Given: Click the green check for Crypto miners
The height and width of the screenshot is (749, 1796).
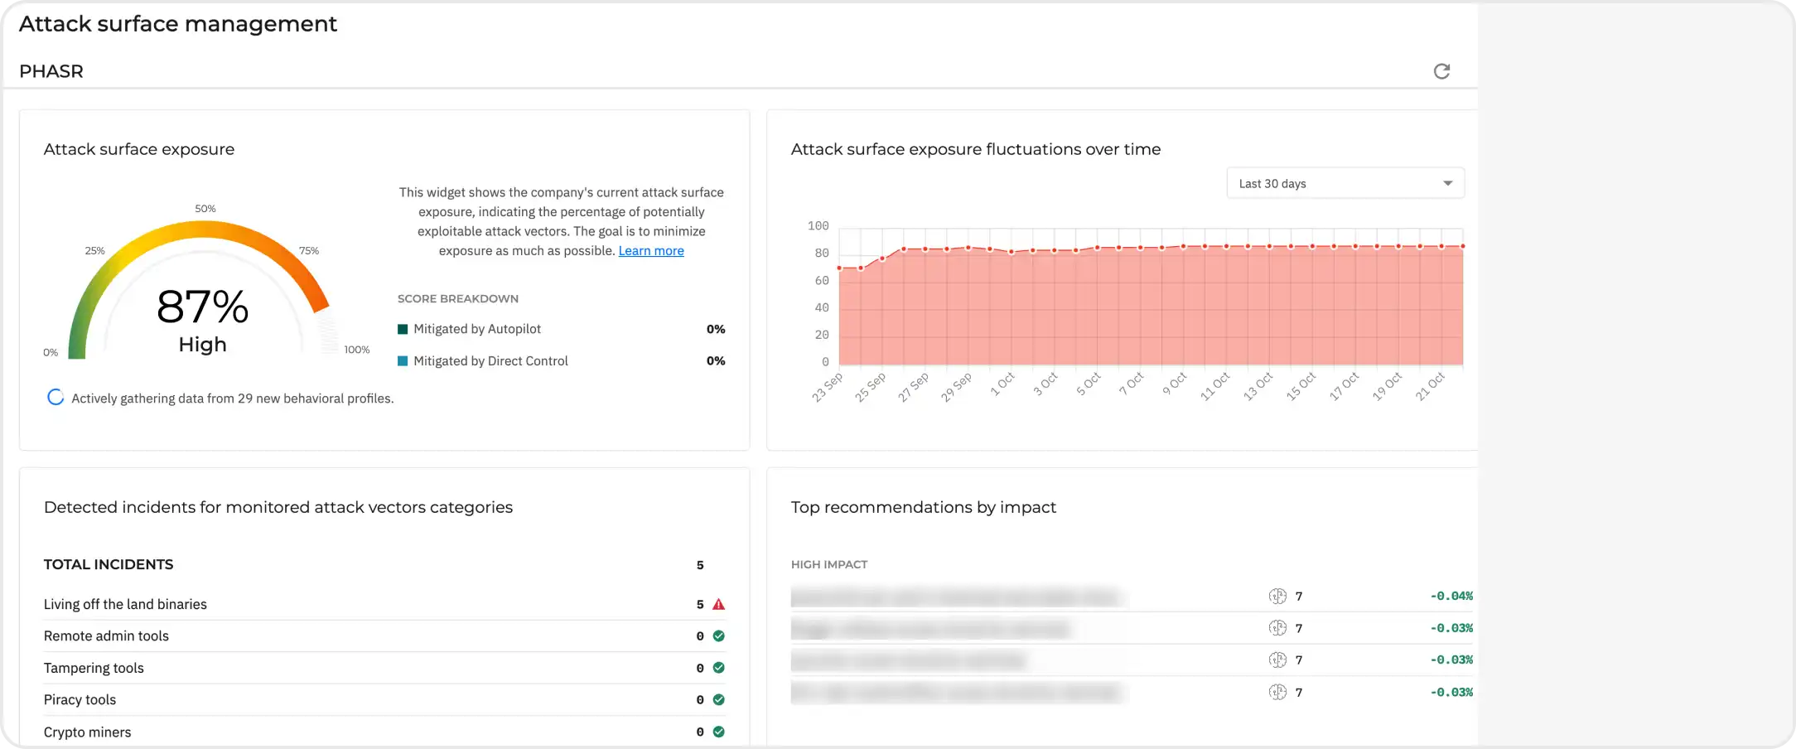Looking at the screenshot, I should click(719, 732).
